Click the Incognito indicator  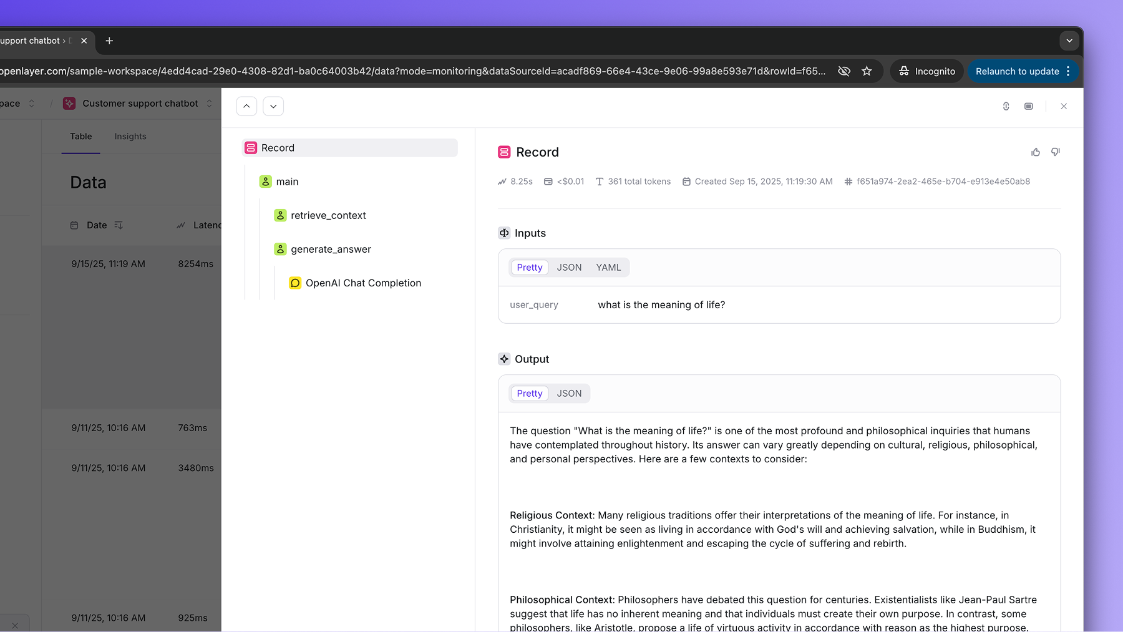click(927, 71)
